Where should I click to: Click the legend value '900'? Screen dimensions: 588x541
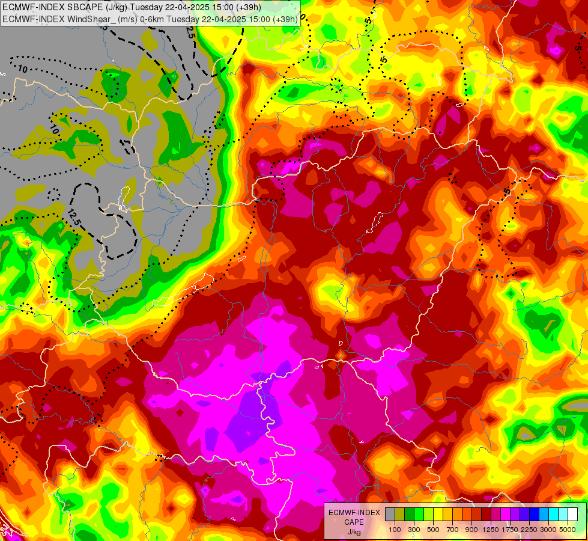(x=471, y=530)
